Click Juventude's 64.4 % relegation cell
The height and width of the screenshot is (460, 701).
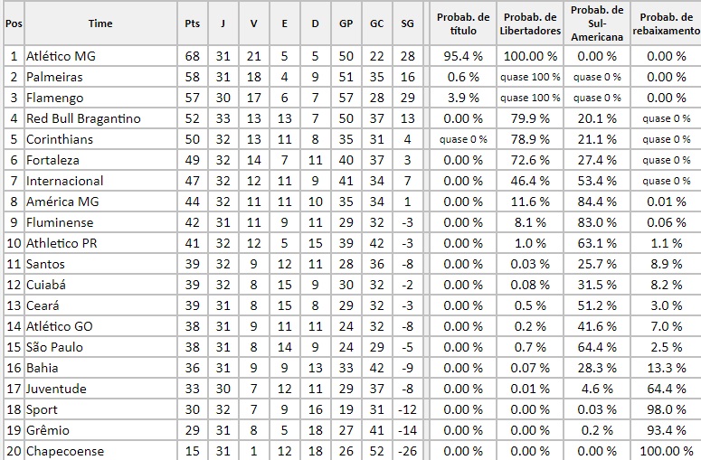click(668, 389)
